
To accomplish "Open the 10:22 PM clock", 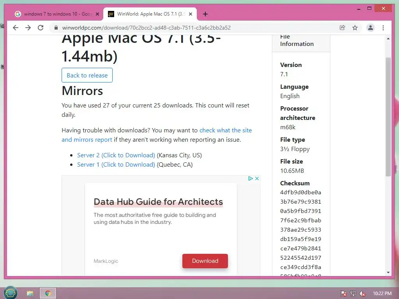I will (x=382, y=294).
